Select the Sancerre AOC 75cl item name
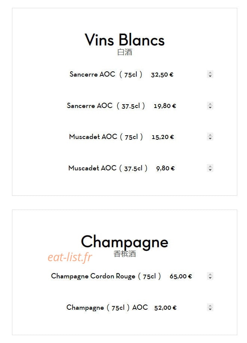This screenshot has width=247, height=343. (x=106, y=74)
